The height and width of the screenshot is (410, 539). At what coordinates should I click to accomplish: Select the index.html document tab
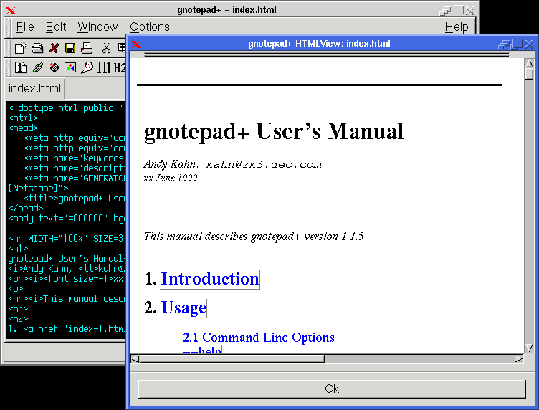34,88
